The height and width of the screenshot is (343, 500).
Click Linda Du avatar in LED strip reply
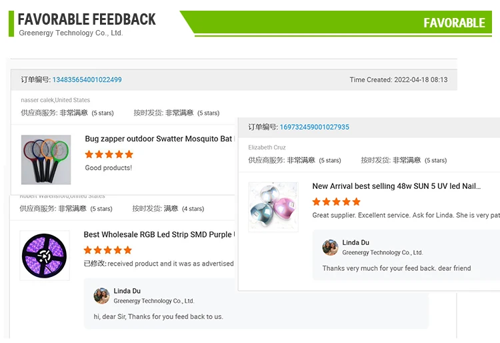pyautogui.click(x=101, y=296)
